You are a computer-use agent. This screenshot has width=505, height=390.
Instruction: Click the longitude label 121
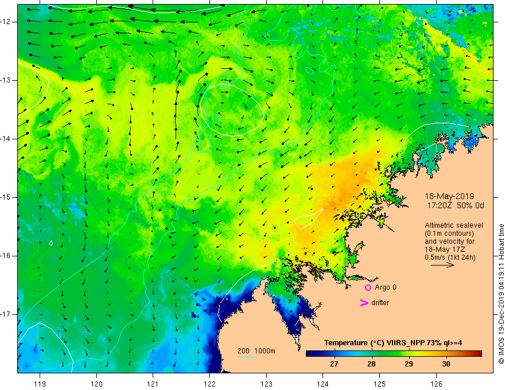pyautogui.click(x=153, y=384)
